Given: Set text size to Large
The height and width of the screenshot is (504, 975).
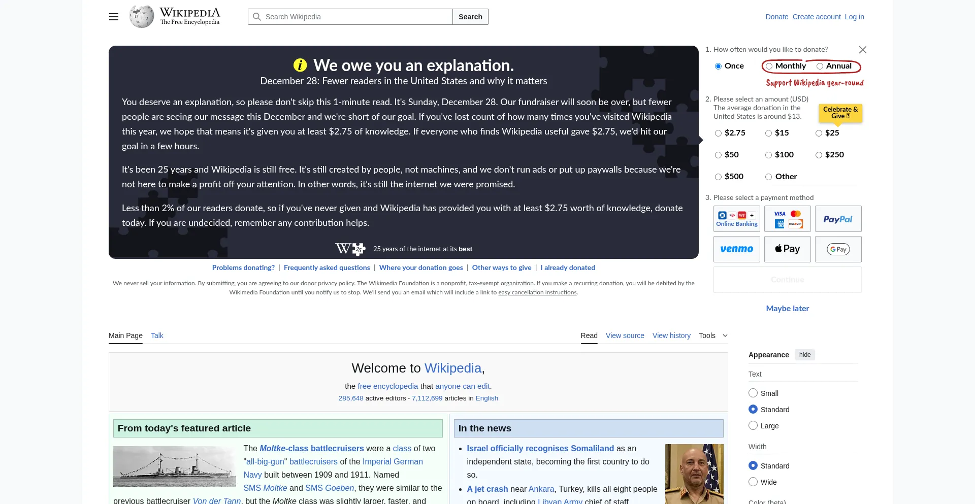Looking at the screenshot, I should click(x=753, y=426).
